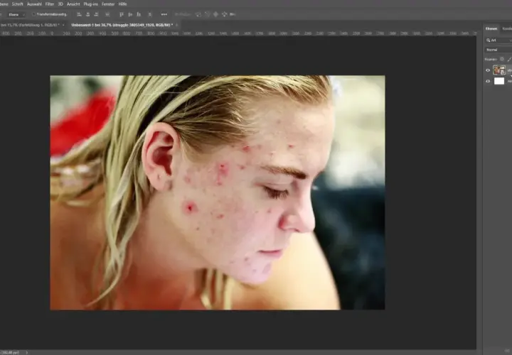Image resolution: width=512 pixels, height=355 pixels.
Task: Hide the top photo layer with eye icon
Action: pos(488,70)
